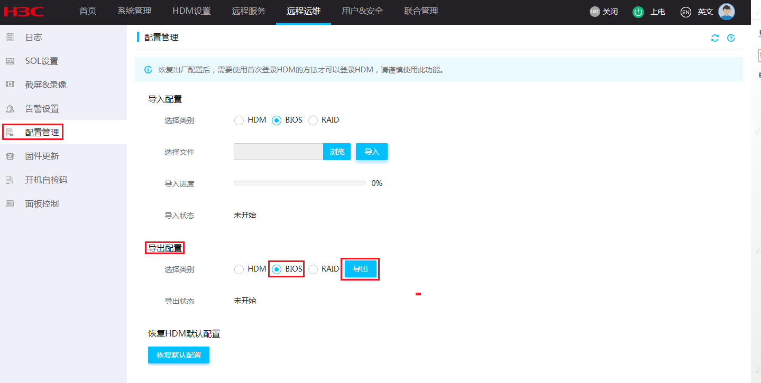Image resolution: width=761 pixels, height=383 pixels.
Task: Click the info icon in the notice banner
Action: pyautogui.click(x=149, y=70)
